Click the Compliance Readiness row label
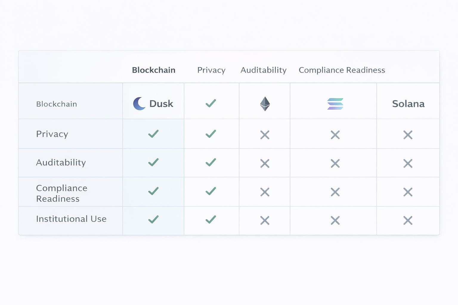The image size is (458, 305). click(x=61, y=193)
